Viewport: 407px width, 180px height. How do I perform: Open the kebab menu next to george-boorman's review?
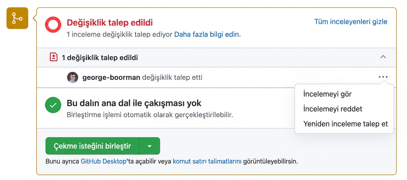point(383,77)
